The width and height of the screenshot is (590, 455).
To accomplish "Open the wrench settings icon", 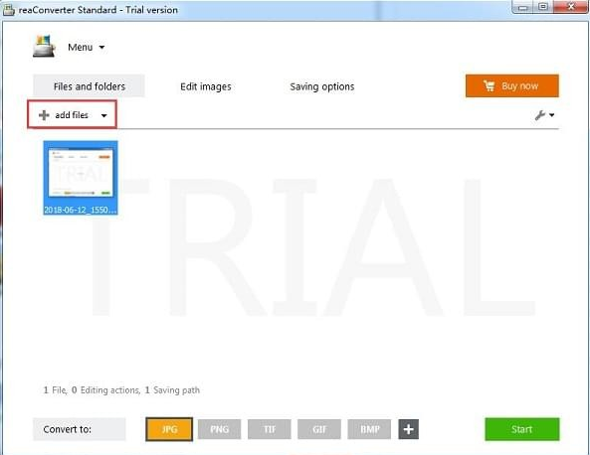I will (540, 115).
